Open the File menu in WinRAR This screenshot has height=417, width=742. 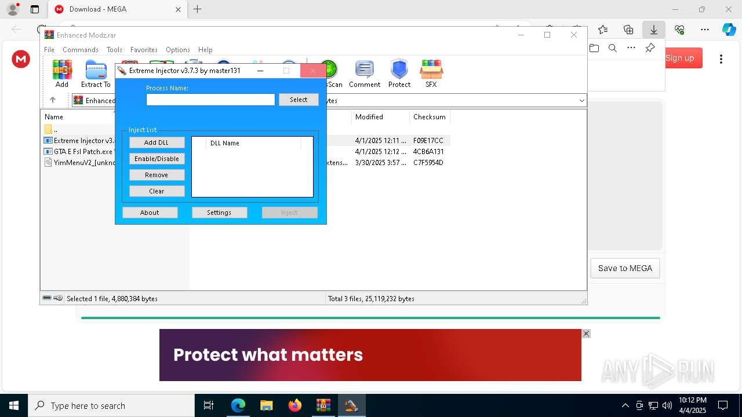pos(49,50)
